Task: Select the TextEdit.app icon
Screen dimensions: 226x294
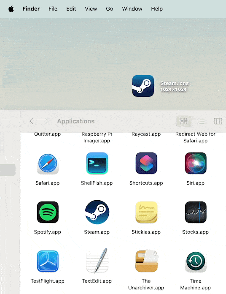Action: pos(97,261)
